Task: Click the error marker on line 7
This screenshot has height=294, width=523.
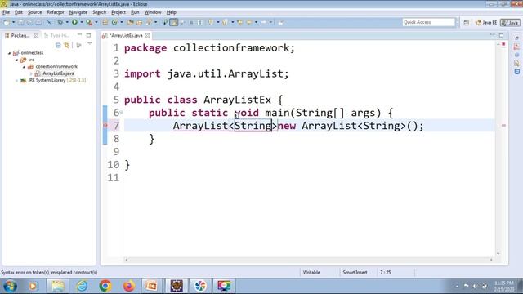Action: pyautogui.click(x=105, y=125)
